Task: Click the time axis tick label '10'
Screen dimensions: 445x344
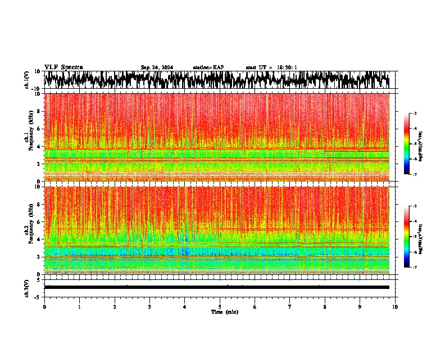Action: [x=395, y=307]
